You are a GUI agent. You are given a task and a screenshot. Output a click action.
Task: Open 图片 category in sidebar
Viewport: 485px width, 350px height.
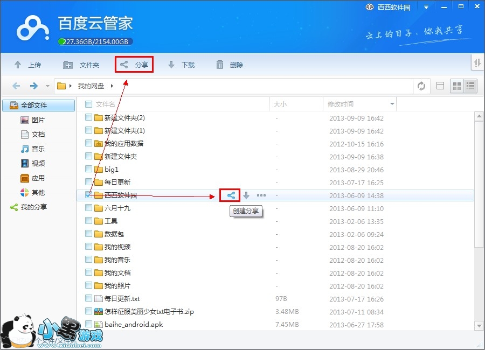click(x=32, y=120)
